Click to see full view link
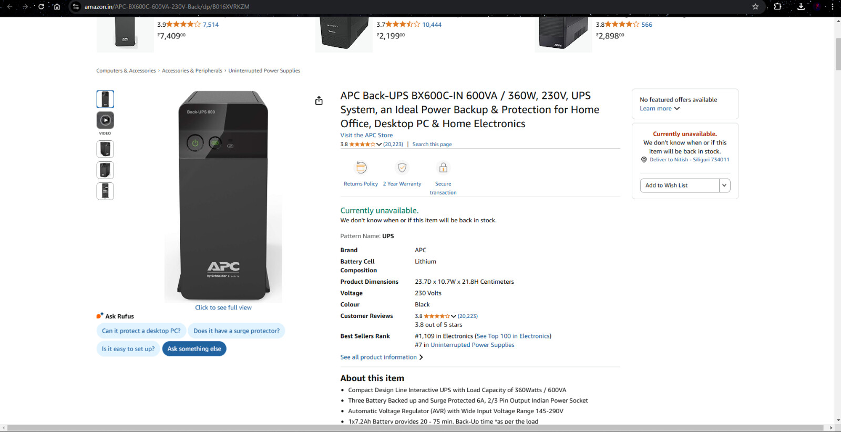 tap(223, 308)
